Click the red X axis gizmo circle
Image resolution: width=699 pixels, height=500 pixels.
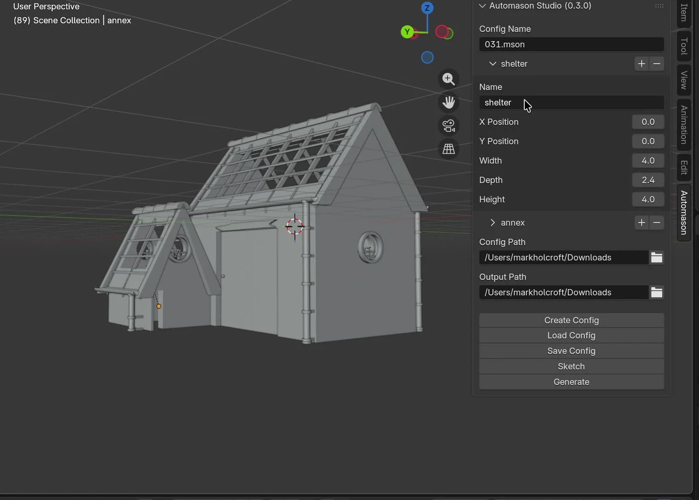pyautogui.click(x=442, y=32)
